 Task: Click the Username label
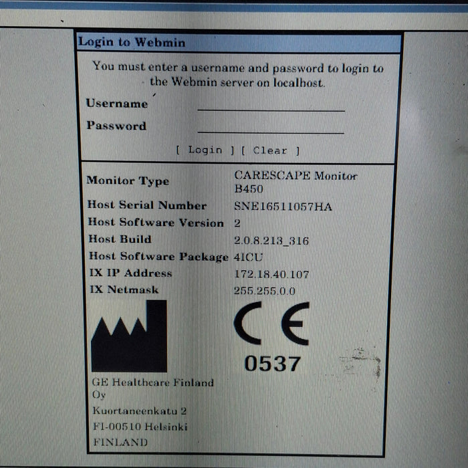click(x=117, y=104)
